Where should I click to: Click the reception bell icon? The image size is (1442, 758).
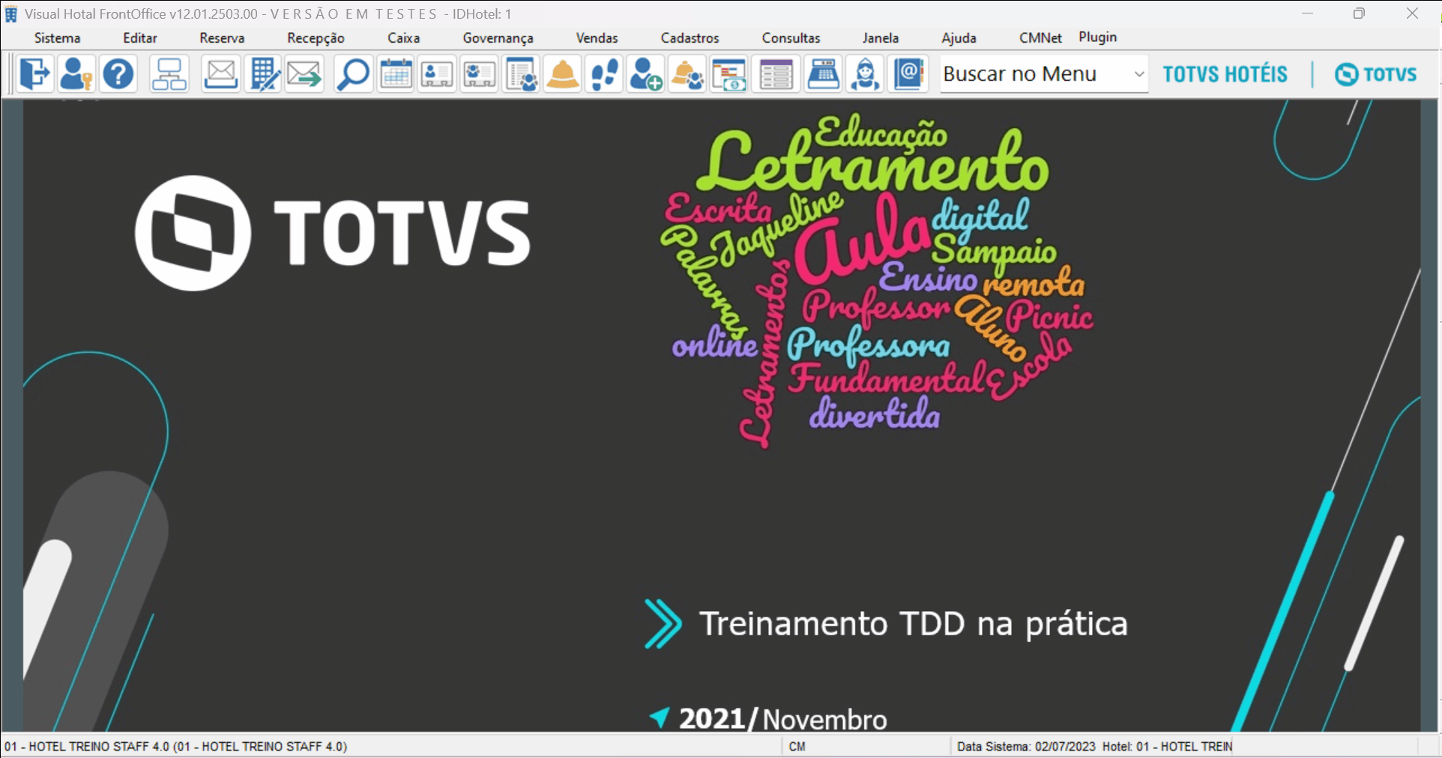[x=563, y=74]
